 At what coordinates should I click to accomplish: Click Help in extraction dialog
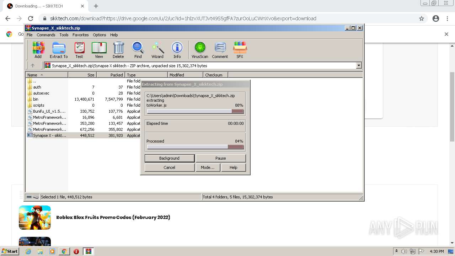click(x=234, y=167)
